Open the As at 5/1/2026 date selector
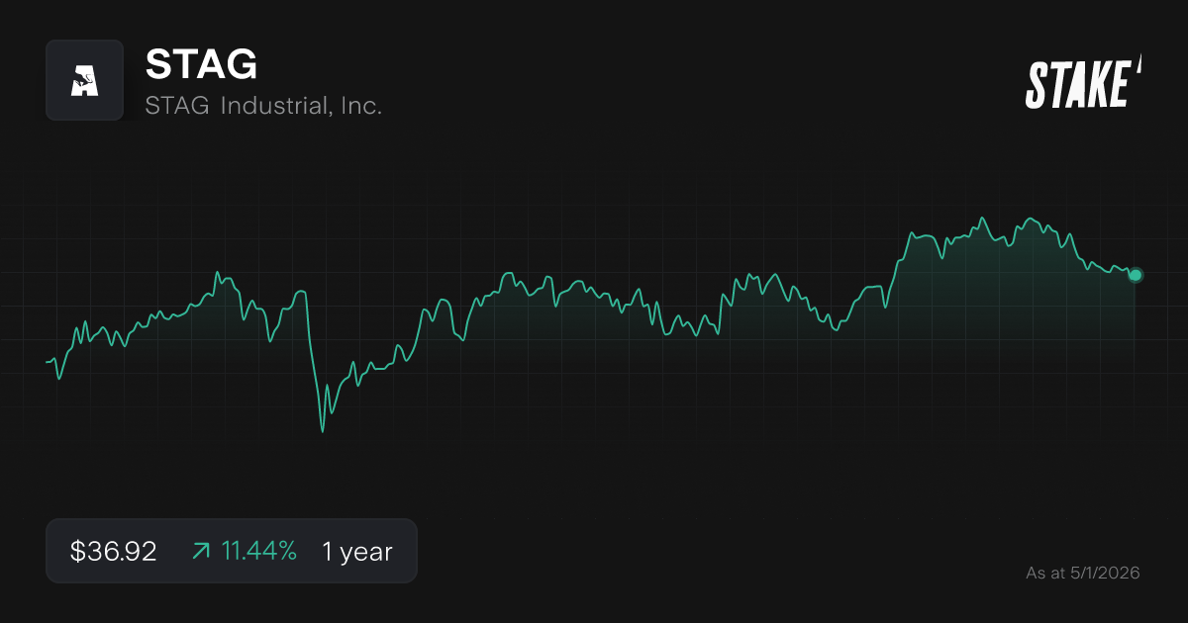This screenshot has height=623, width=1188. pos(1082,573)
